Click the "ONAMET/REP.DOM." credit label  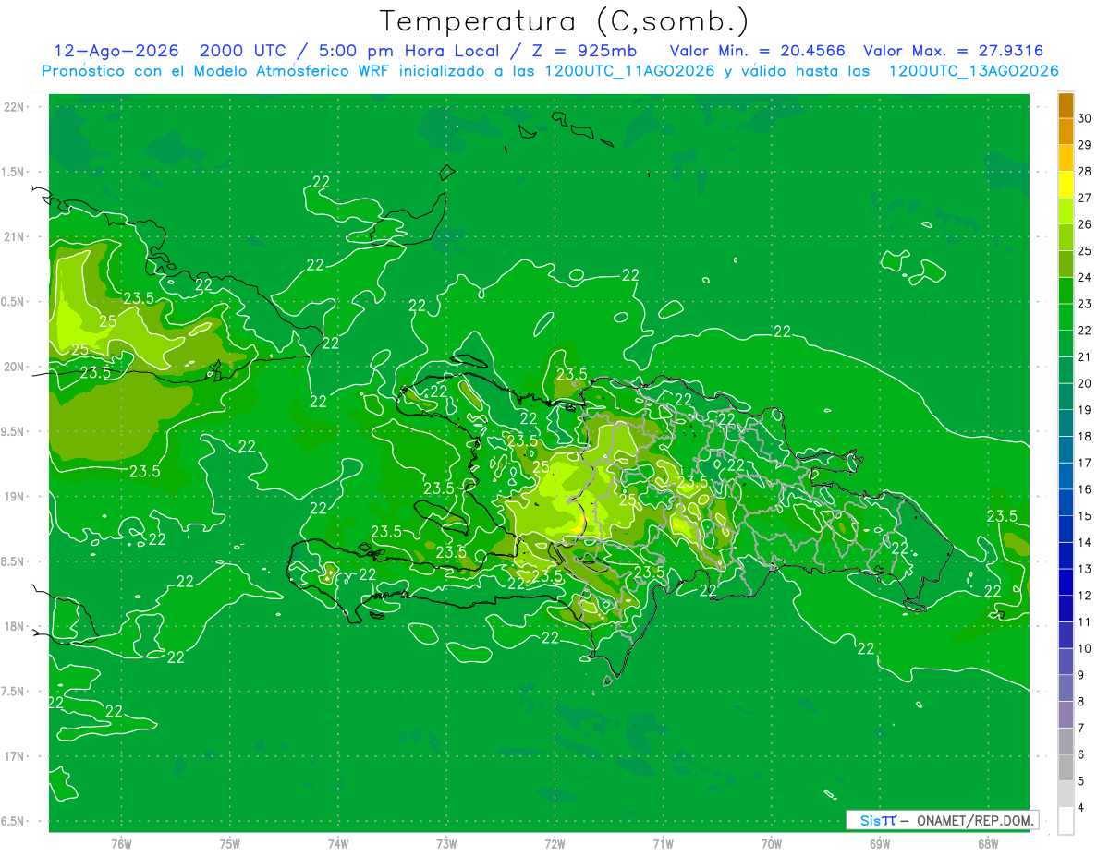976,820
